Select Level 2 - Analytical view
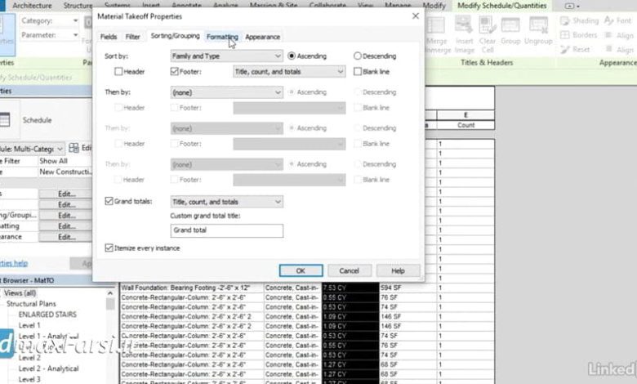The width and height of the screenshot is (637, 384). click(48, 368)
